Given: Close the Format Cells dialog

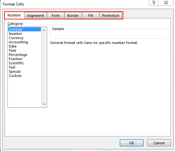Looking at the screenshot, I should pos(166,3).
